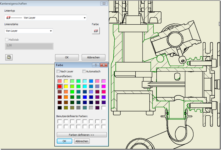Click the question mark button in Farbe dialog
This screenshot has height=150, width=221.
[96, 65]
